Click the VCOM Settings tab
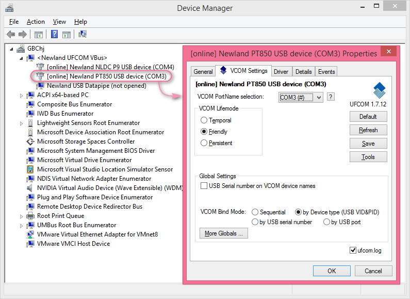Viewport: 410px width, 299px height. tap(243, 71)
